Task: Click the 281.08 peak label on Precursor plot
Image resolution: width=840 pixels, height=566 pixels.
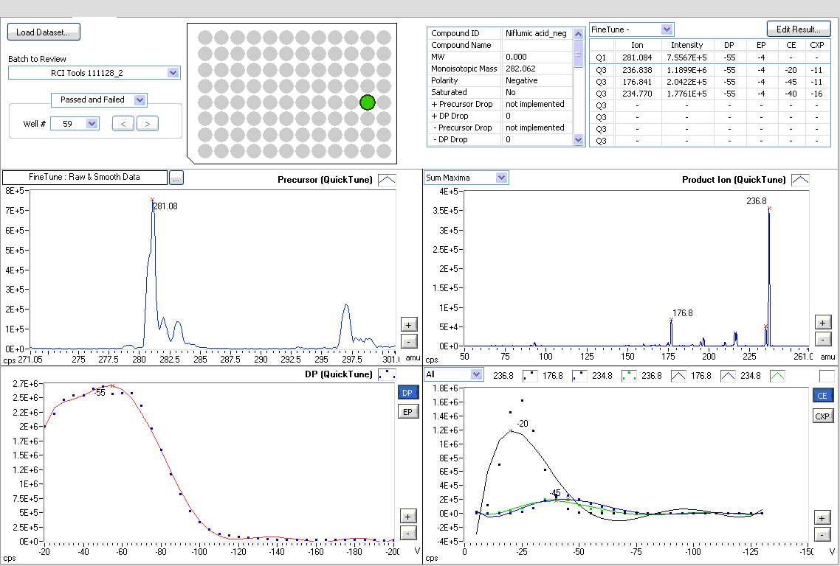Action: [165, 206]
